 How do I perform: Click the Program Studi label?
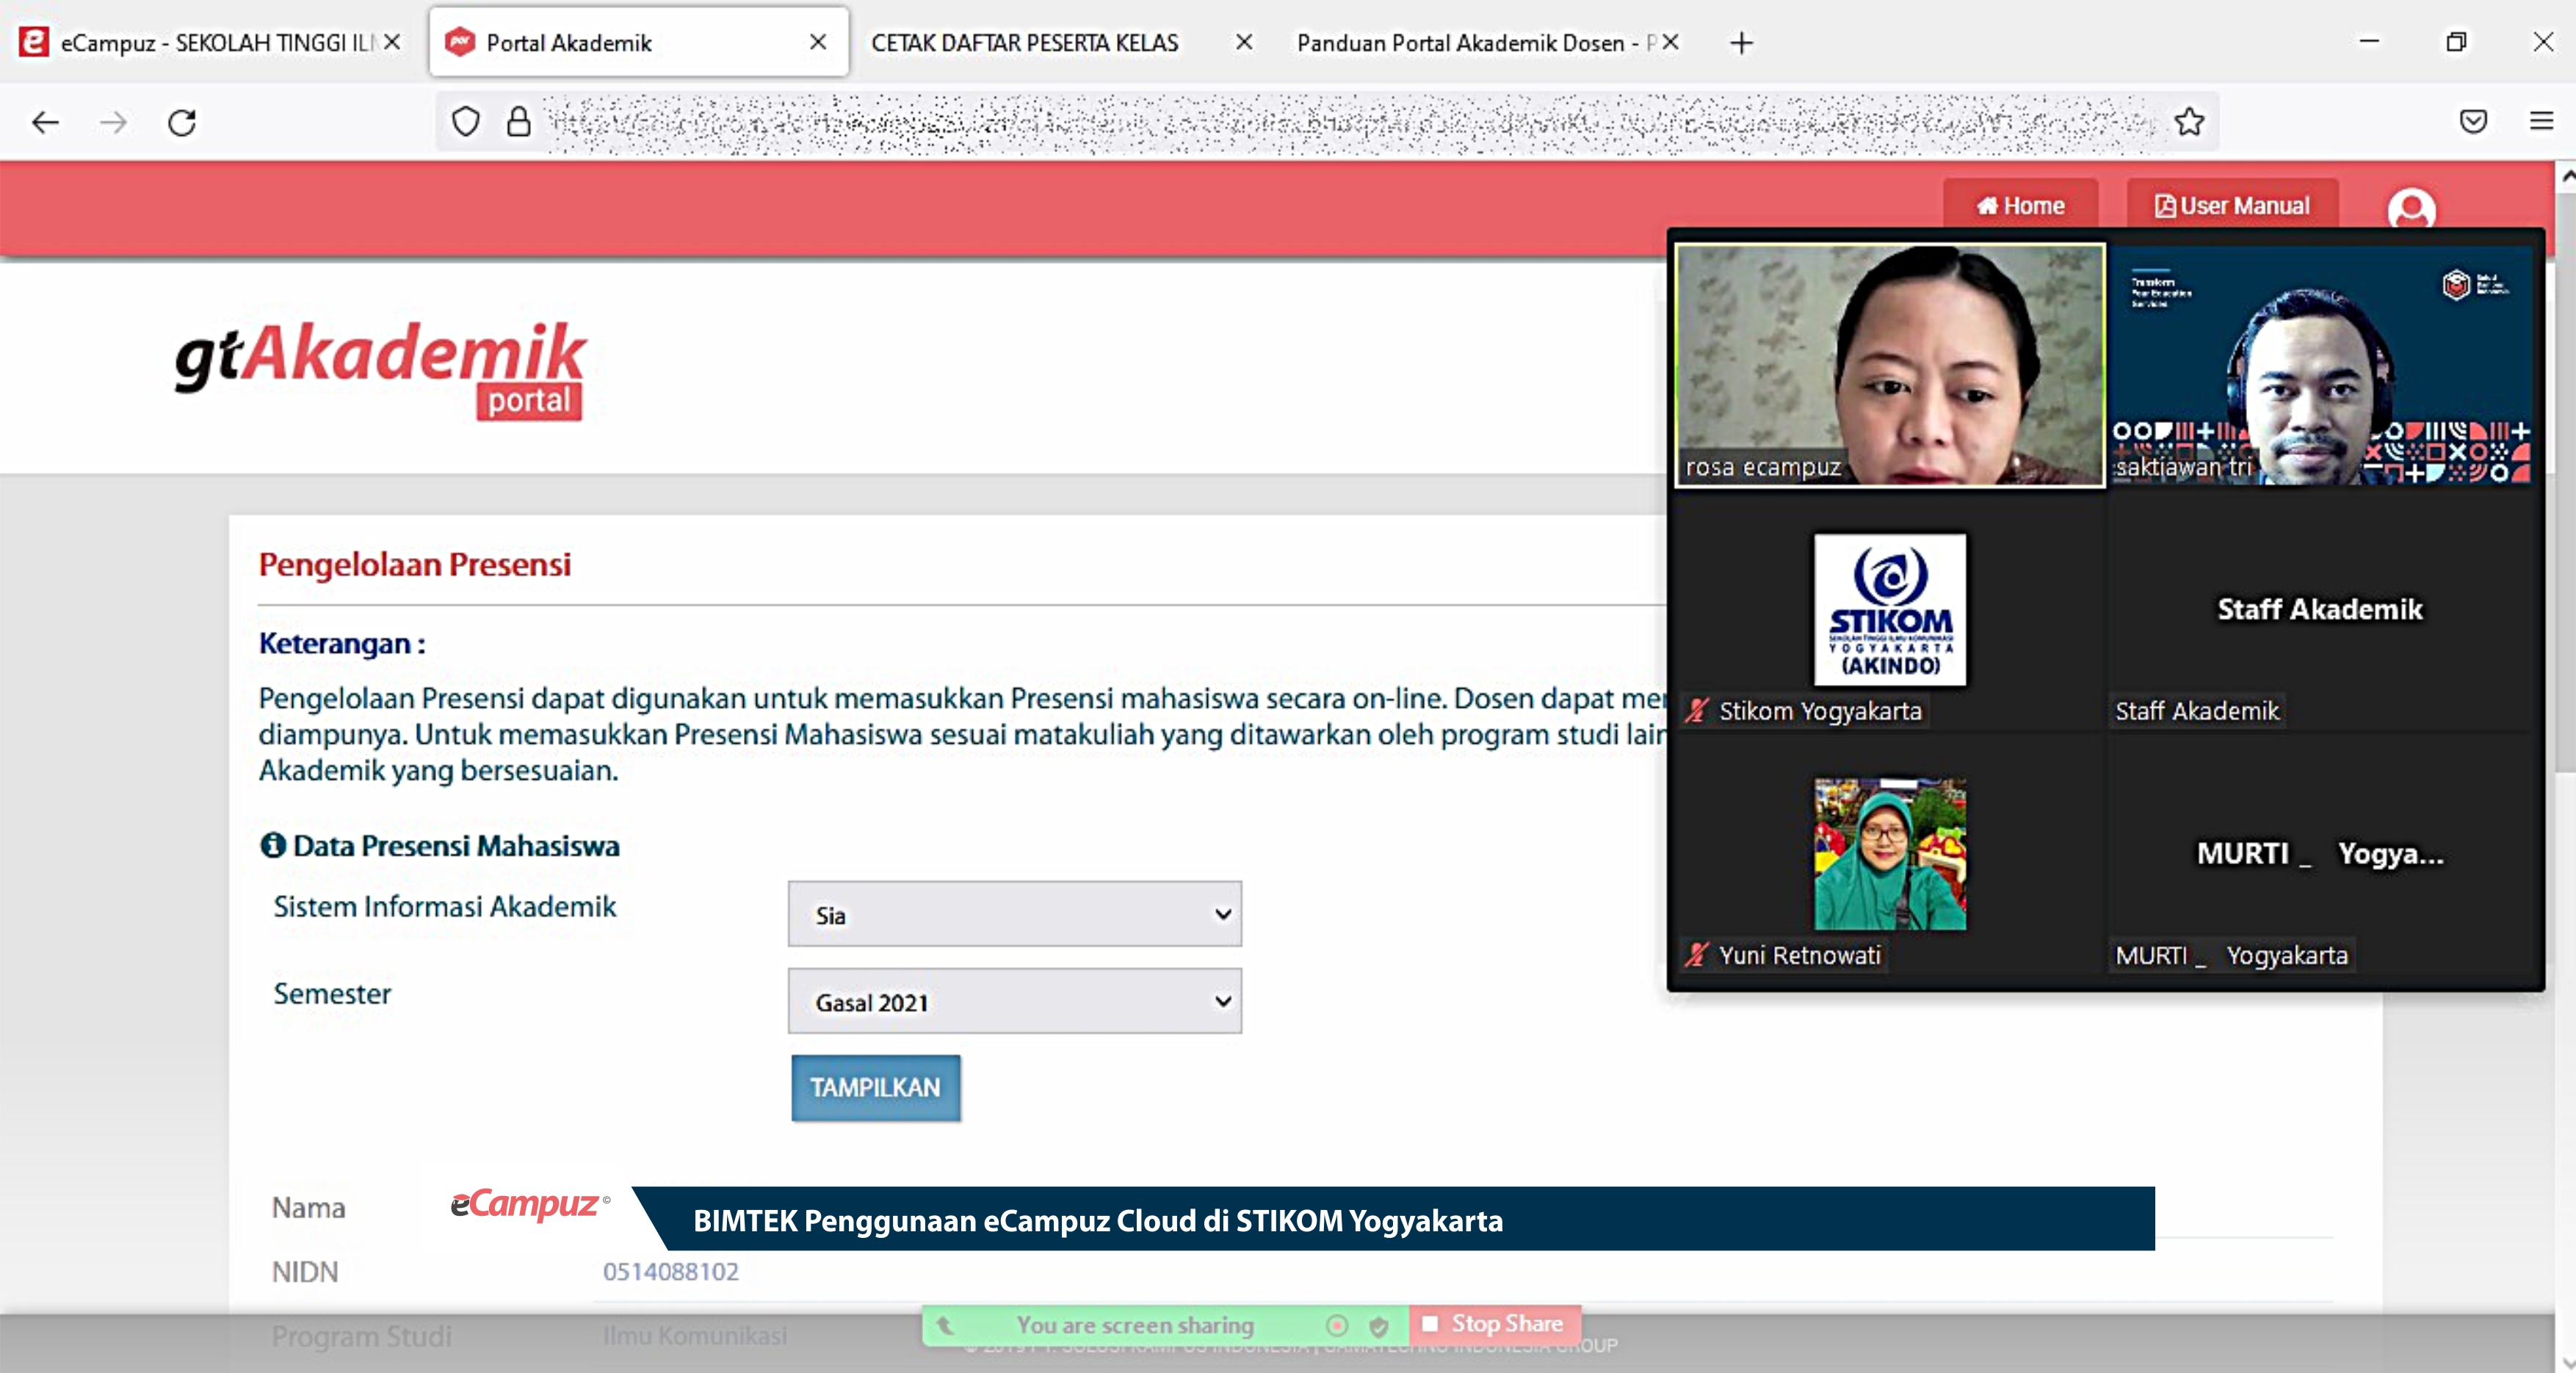(361, 1336)
